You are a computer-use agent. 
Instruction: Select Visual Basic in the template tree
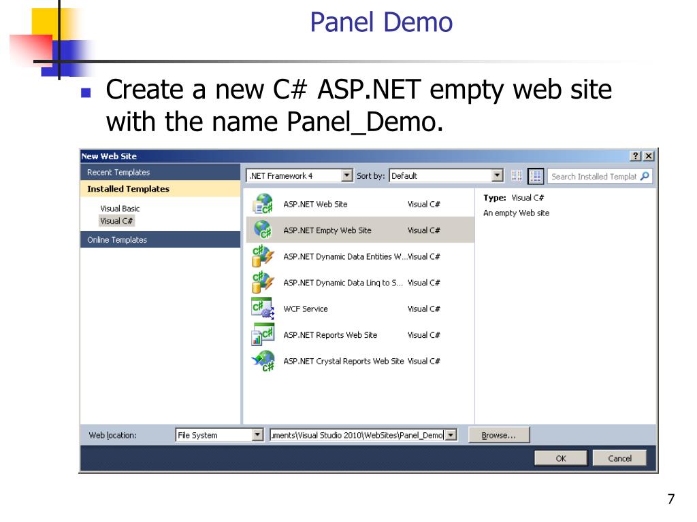point(120,208)
